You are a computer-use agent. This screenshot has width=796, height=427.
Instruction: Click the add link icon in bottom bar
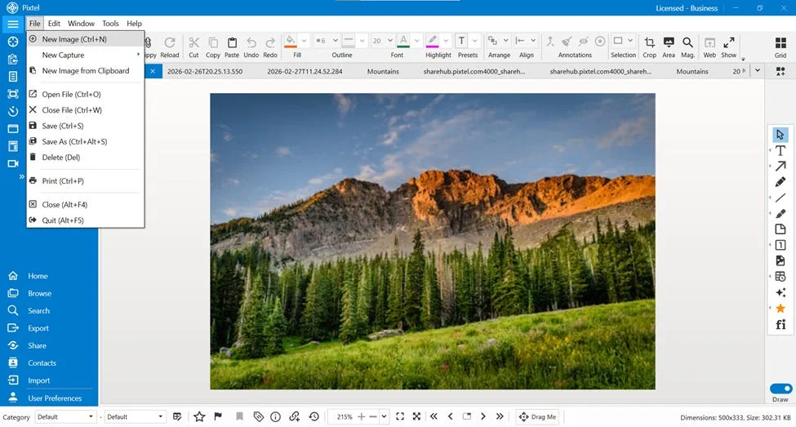(x=295, y=417)
